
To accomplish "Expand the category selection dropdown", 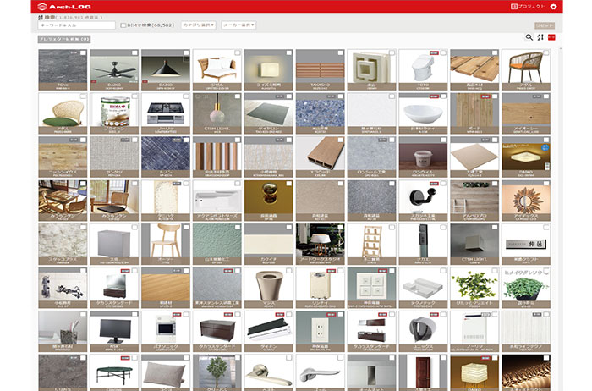I will tap(199, 25).
